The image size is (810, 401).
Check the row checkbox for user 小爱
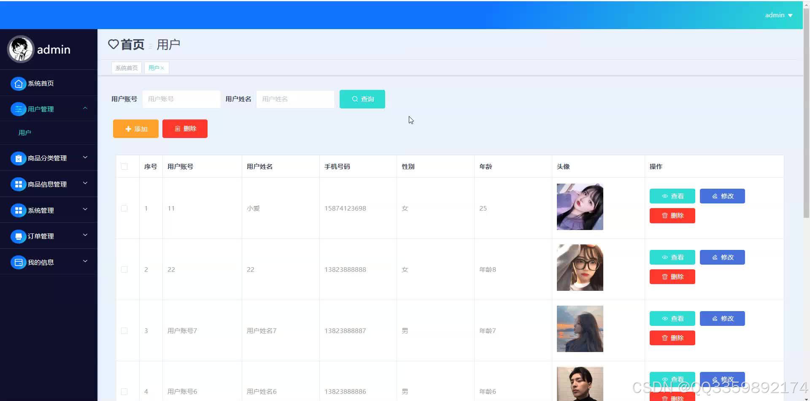(124, 208)
